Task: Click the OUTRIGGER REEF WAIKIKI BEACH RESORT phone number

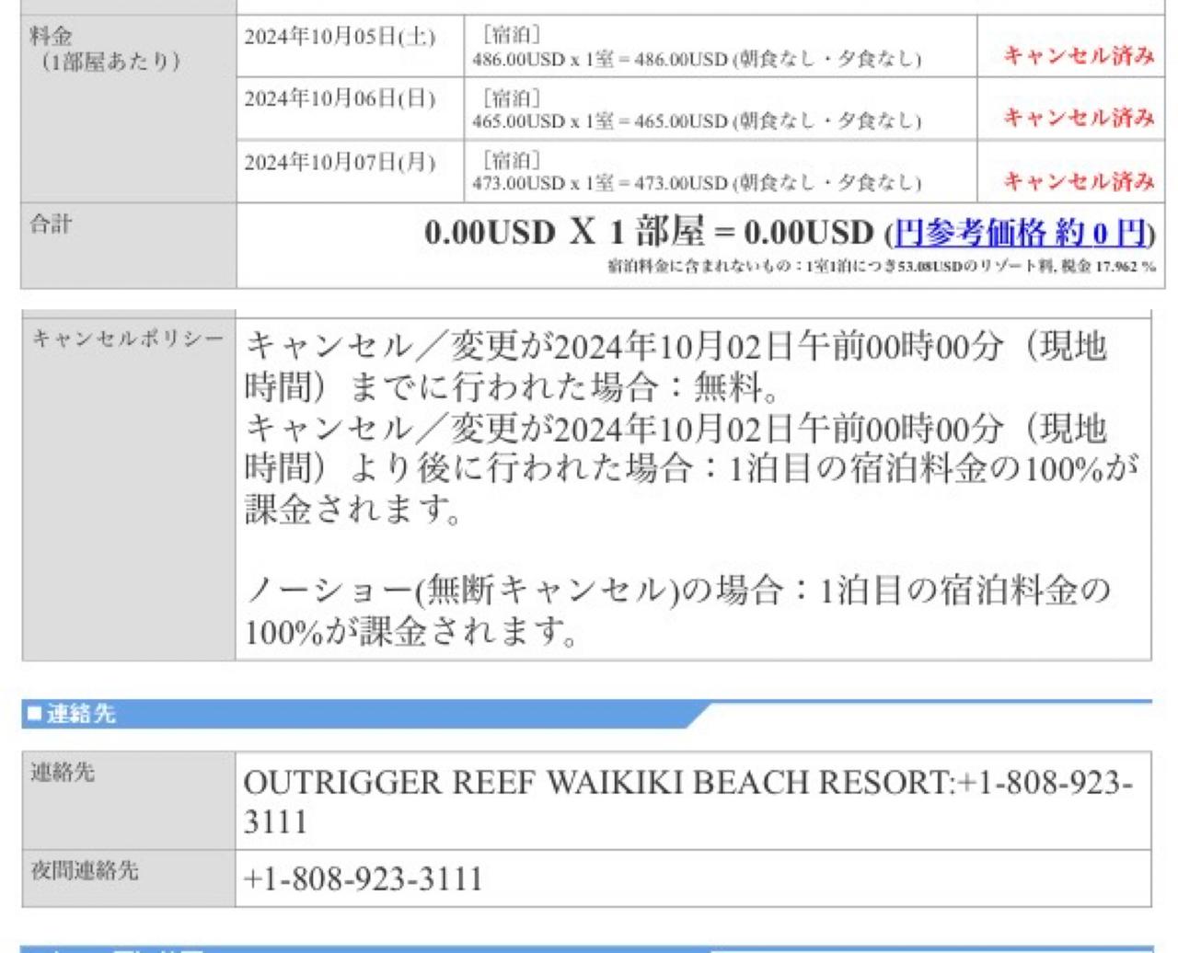Action: pos(688,801)
